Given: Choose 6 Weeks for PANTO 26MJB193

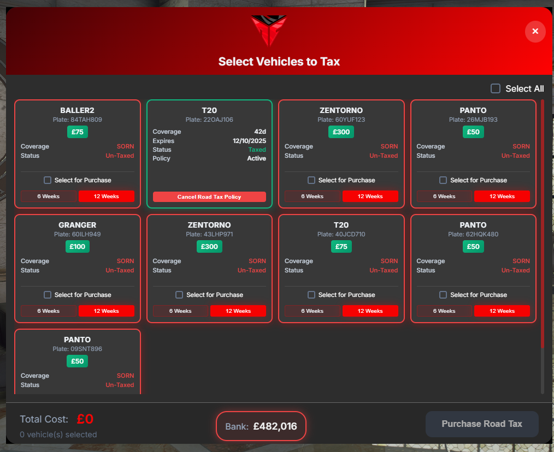Looking at the screenshot, I should click(x=444, y=197).
